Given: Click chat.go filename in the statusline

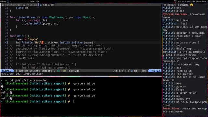Looking at the screenshot, I should (x=74, y=71).
